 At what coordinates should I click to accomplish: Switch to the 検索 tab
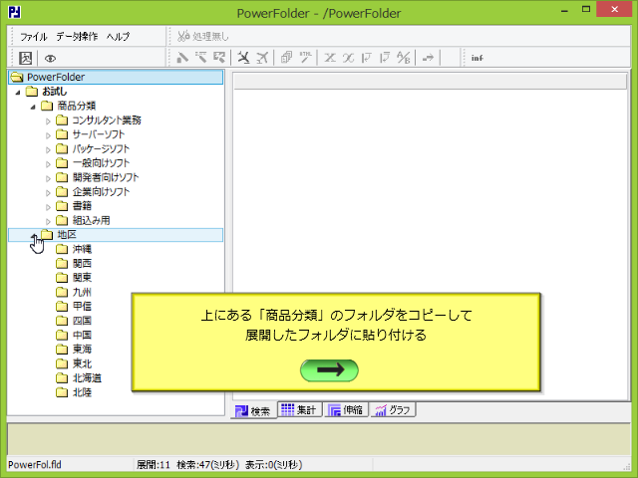click(253, 411)
